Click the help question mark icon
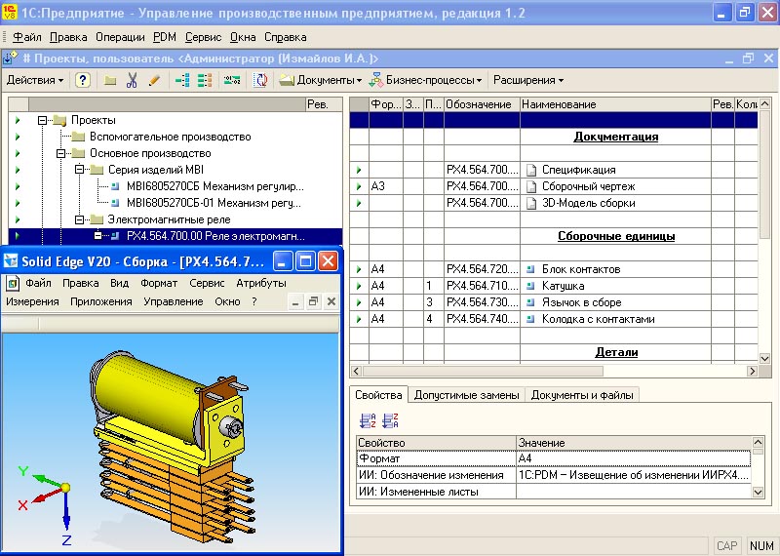 [x=83, y=80]
